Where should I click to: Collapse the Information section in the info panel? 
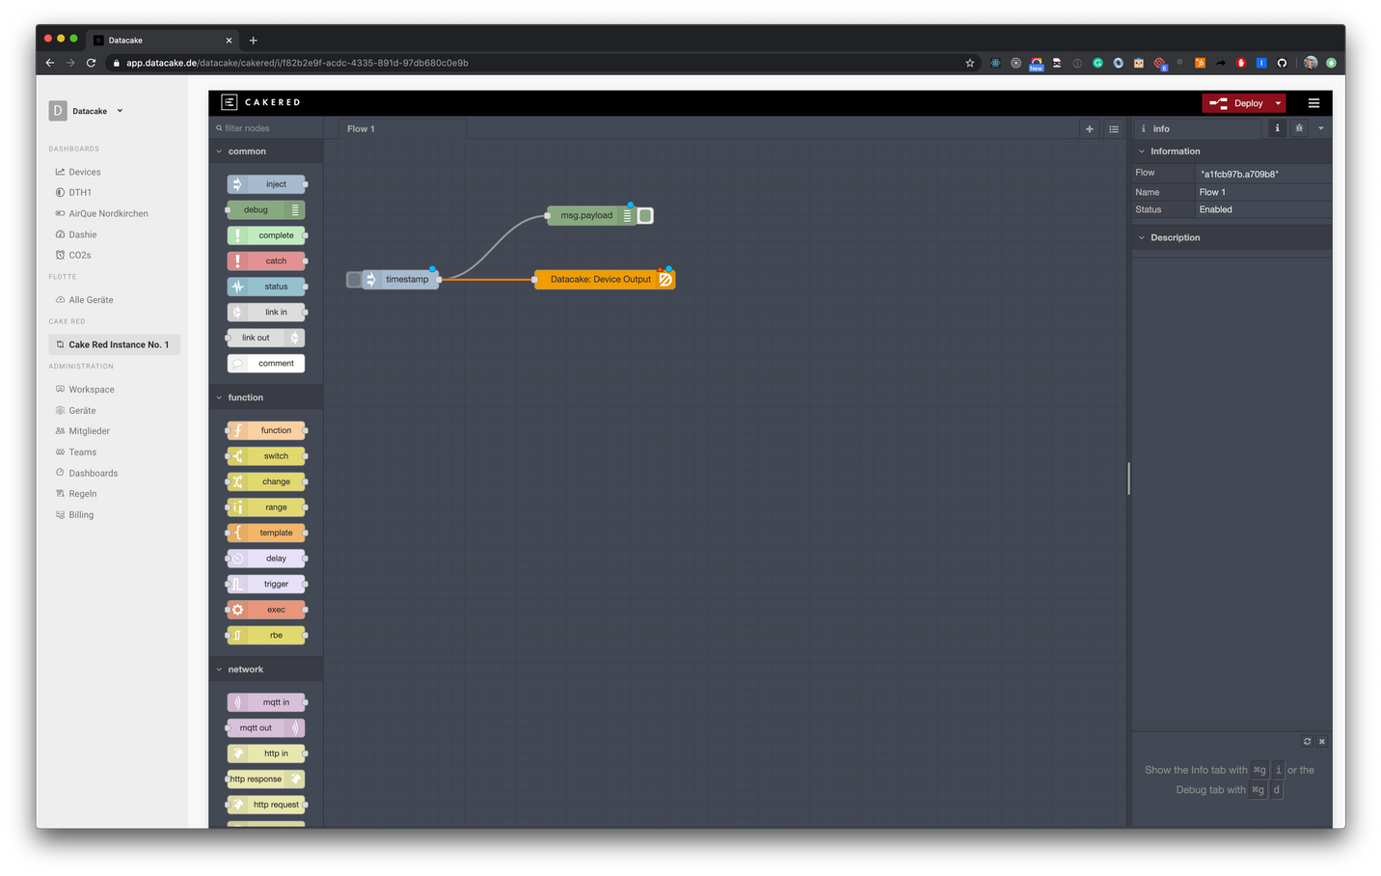tap(1141, 151)
